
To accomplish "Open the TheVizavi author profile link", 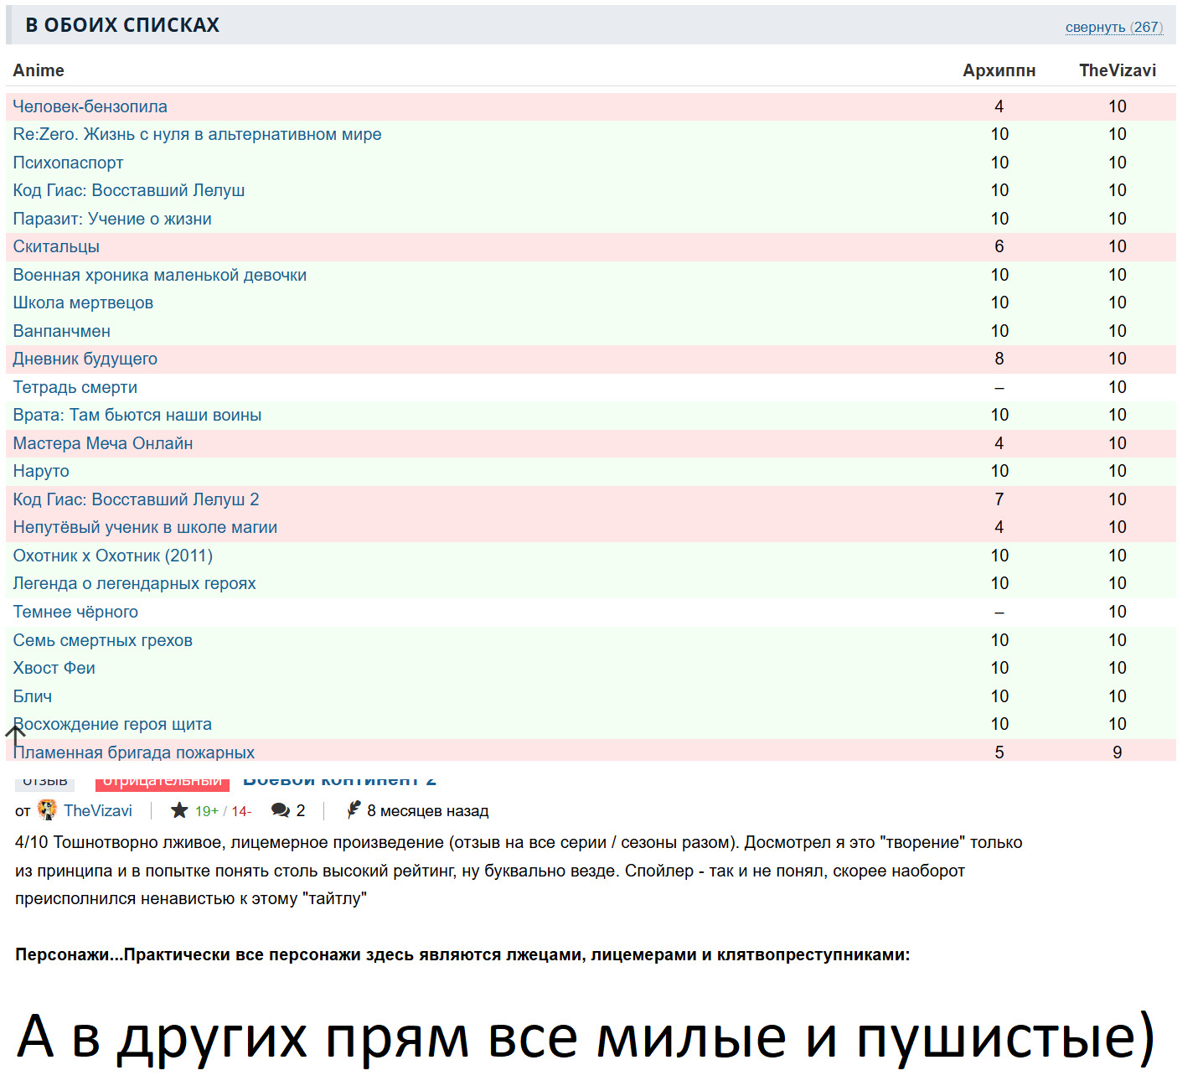I will (98, 810).
